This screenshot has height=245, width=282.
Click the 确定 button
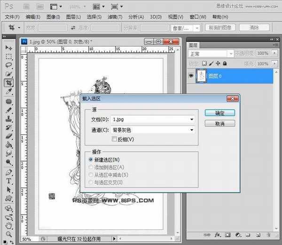click(x=219, y=113)
